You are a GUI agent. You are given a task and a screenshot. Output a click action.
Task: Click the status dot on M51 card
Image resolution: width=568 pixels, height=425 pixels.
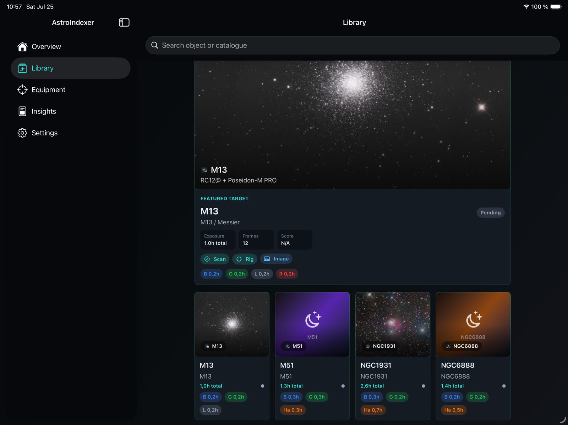pos(343,386)
